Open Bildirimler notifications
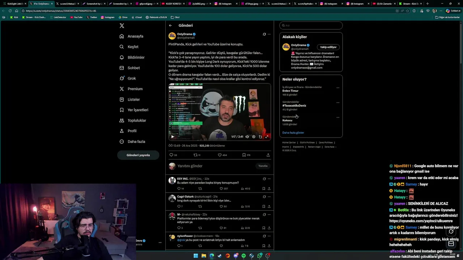Viewport: 463px width, 260px height. [132, 57]
